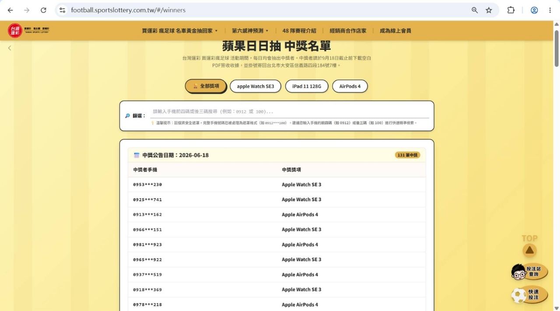Select the AirPods 4 filter
Image resolution: width=560 pixels, height=311 pixels.
[x=350, y=86]
